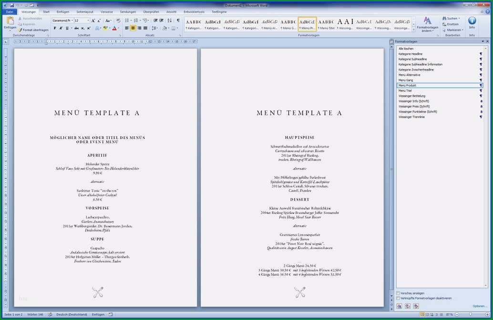Click the decrease indent icon

click(x=155, y=20)
